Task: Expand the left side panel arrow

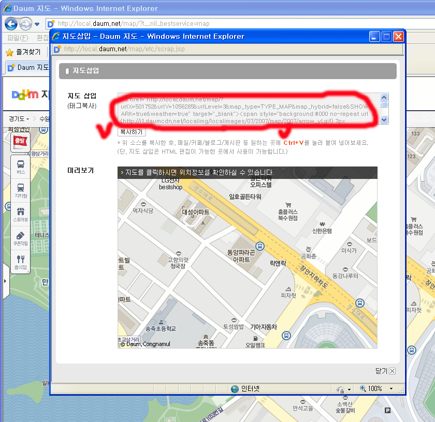Action: coord(5,281)
